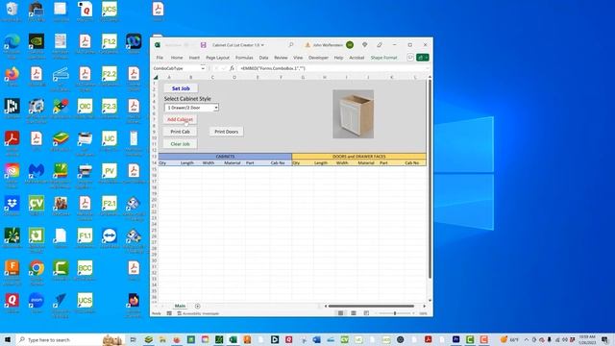Click the Windows Start button
The image size is (615, 346).
[x=8, y=339]
